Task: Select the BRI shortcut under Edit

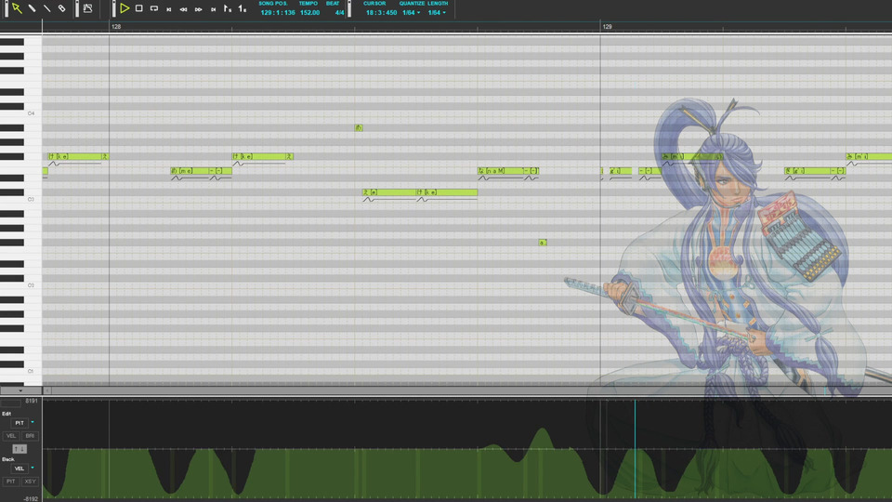Action: [x=30, y=436]
